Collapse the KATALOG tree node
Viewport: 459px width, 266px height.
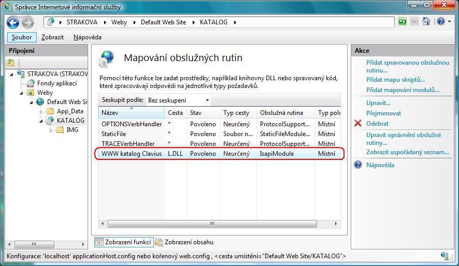(42, 121)
